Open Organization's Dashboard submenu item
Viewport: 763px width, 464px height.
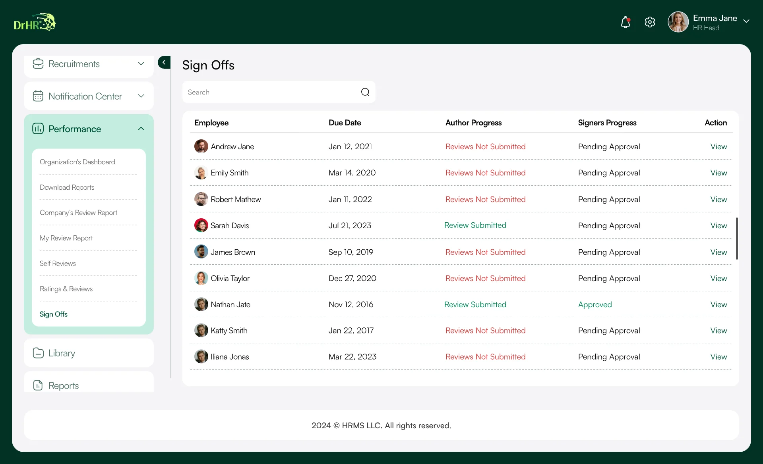[x=77, y=162]
